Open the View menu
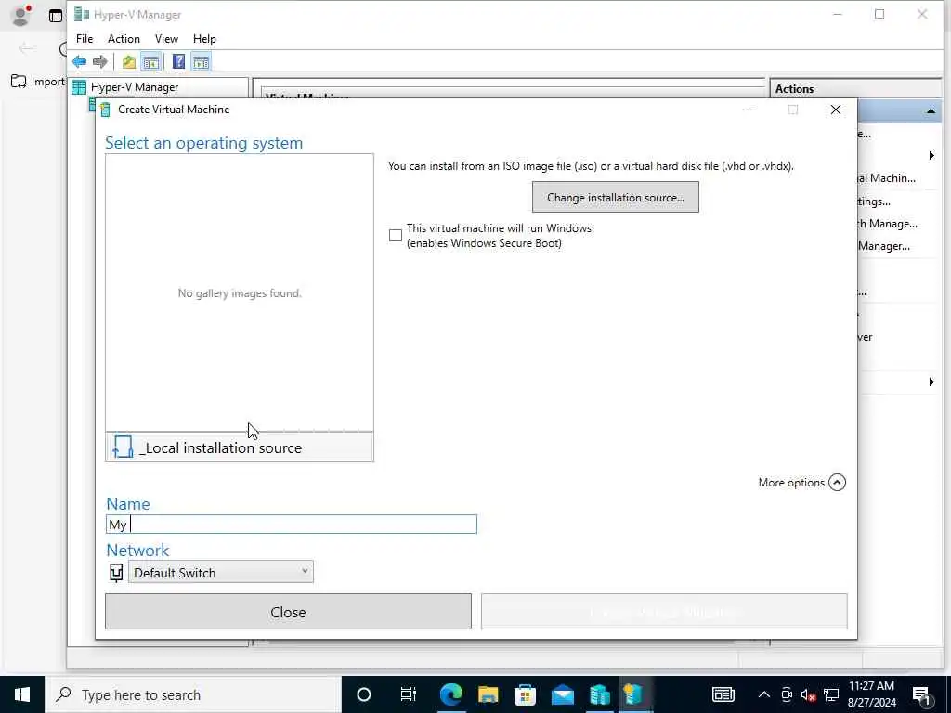 (166, 39)
